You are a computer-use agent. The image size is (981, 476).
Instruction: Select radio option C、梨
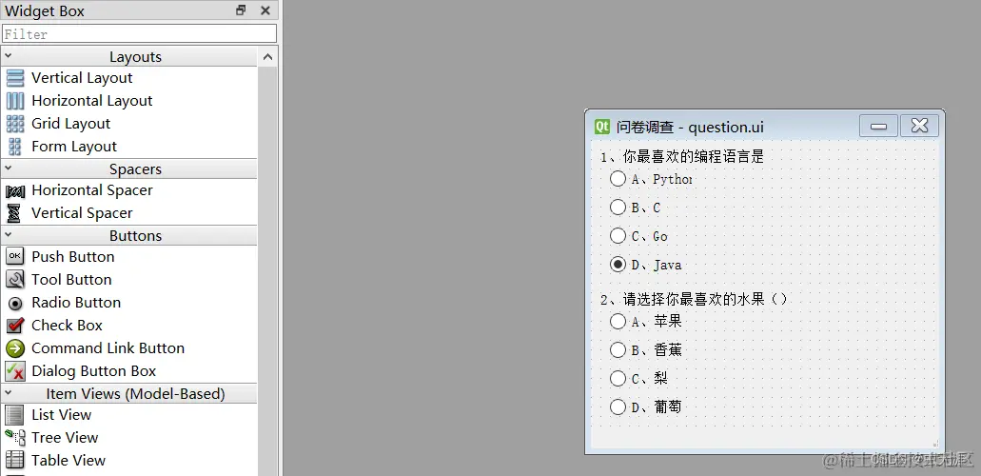[x=638, y=378]
